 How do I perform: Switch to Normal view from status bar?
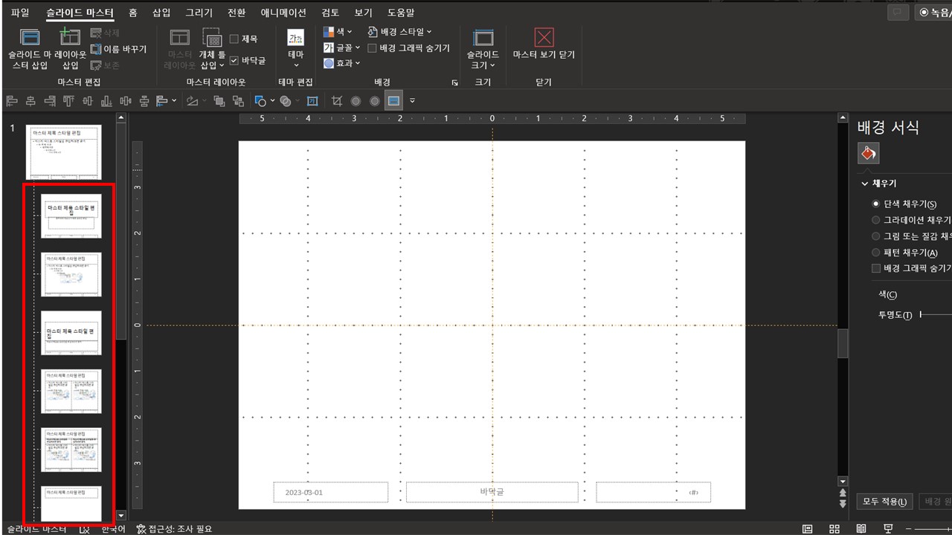click(x=807, y=528)
